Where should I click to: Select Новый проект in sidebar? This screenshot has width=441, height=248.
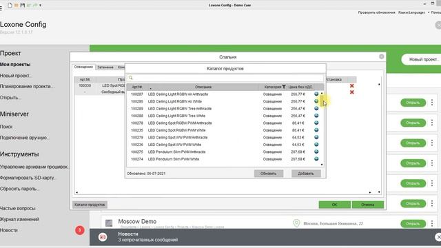[15, 75]
